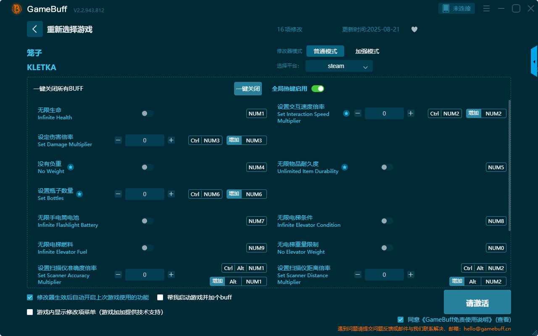This screenshot has height=336, width=538.
Task: Click the heart favorite icon
Action: 414,29
